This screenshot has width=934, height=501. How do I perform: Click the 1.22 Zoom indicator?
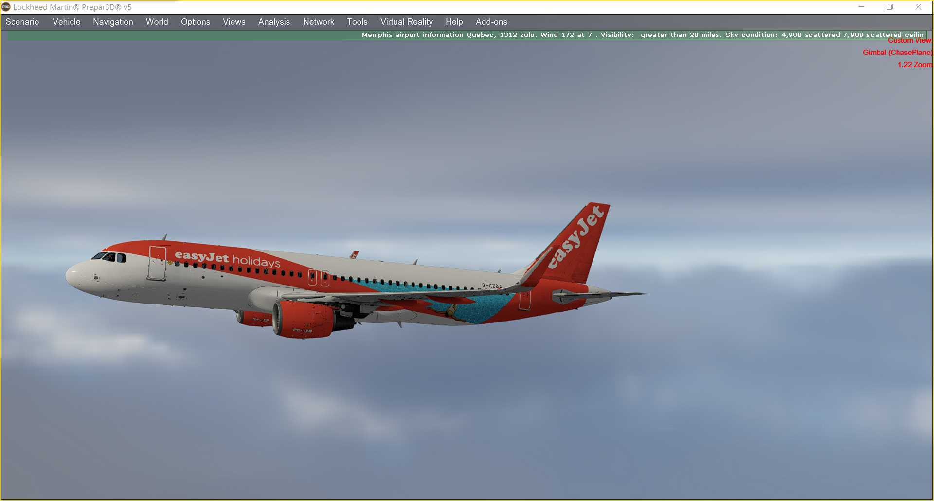pos(915,64)
